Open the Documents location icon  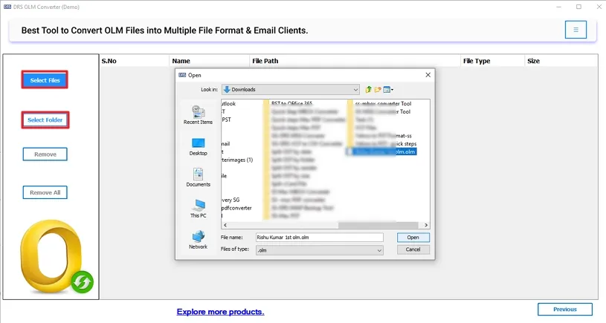pos(198,177)
